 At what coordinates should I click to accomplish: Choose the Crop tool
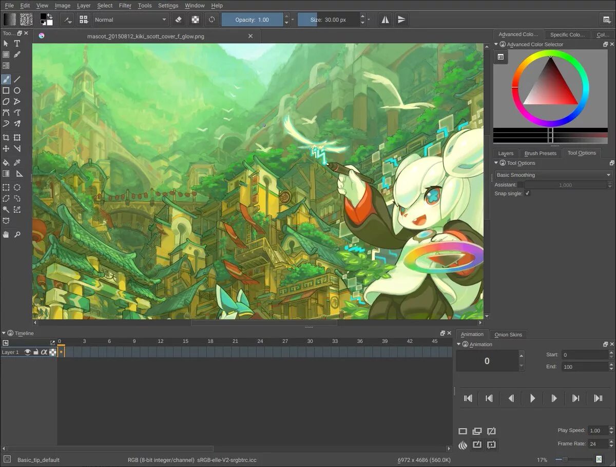tap(6, 138)
